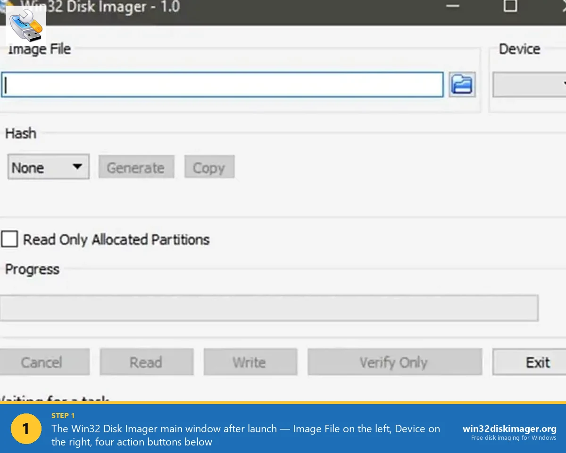Screen dimensions: 566x453
Task: Click the Copy hash button
Action: click(209, 167)
